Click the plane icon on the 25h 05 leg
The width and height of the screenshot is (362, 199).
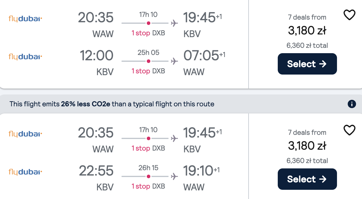174,61
